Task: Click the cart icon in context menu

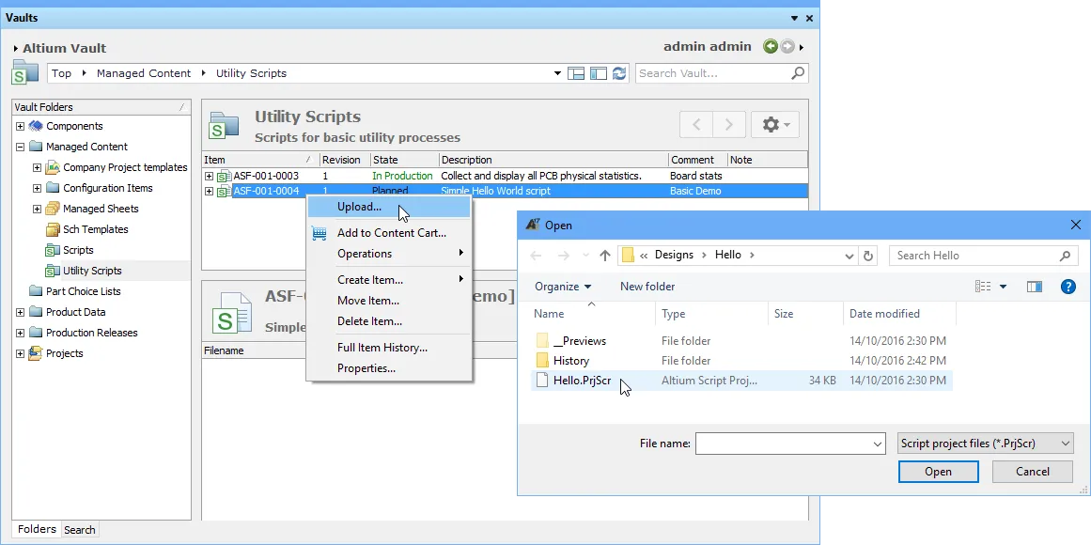Action: tap(319, 233)
